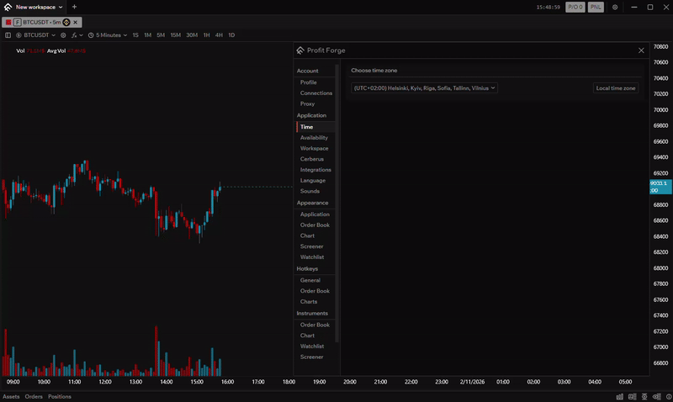Select the 30M timeframe shortcut
This screenshot has height=402, width=673.
(x=192, y=35)
